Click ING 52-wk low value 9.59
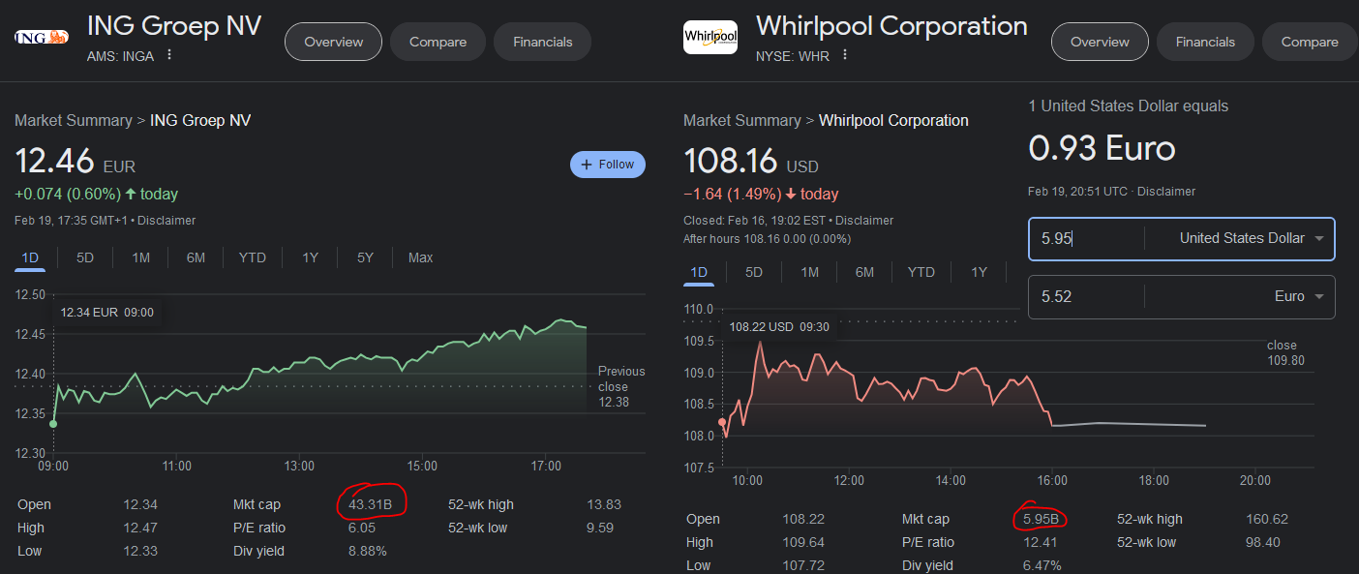This screenshot has width=1359, height=574. pyautogui.click(x=600, y=528)
